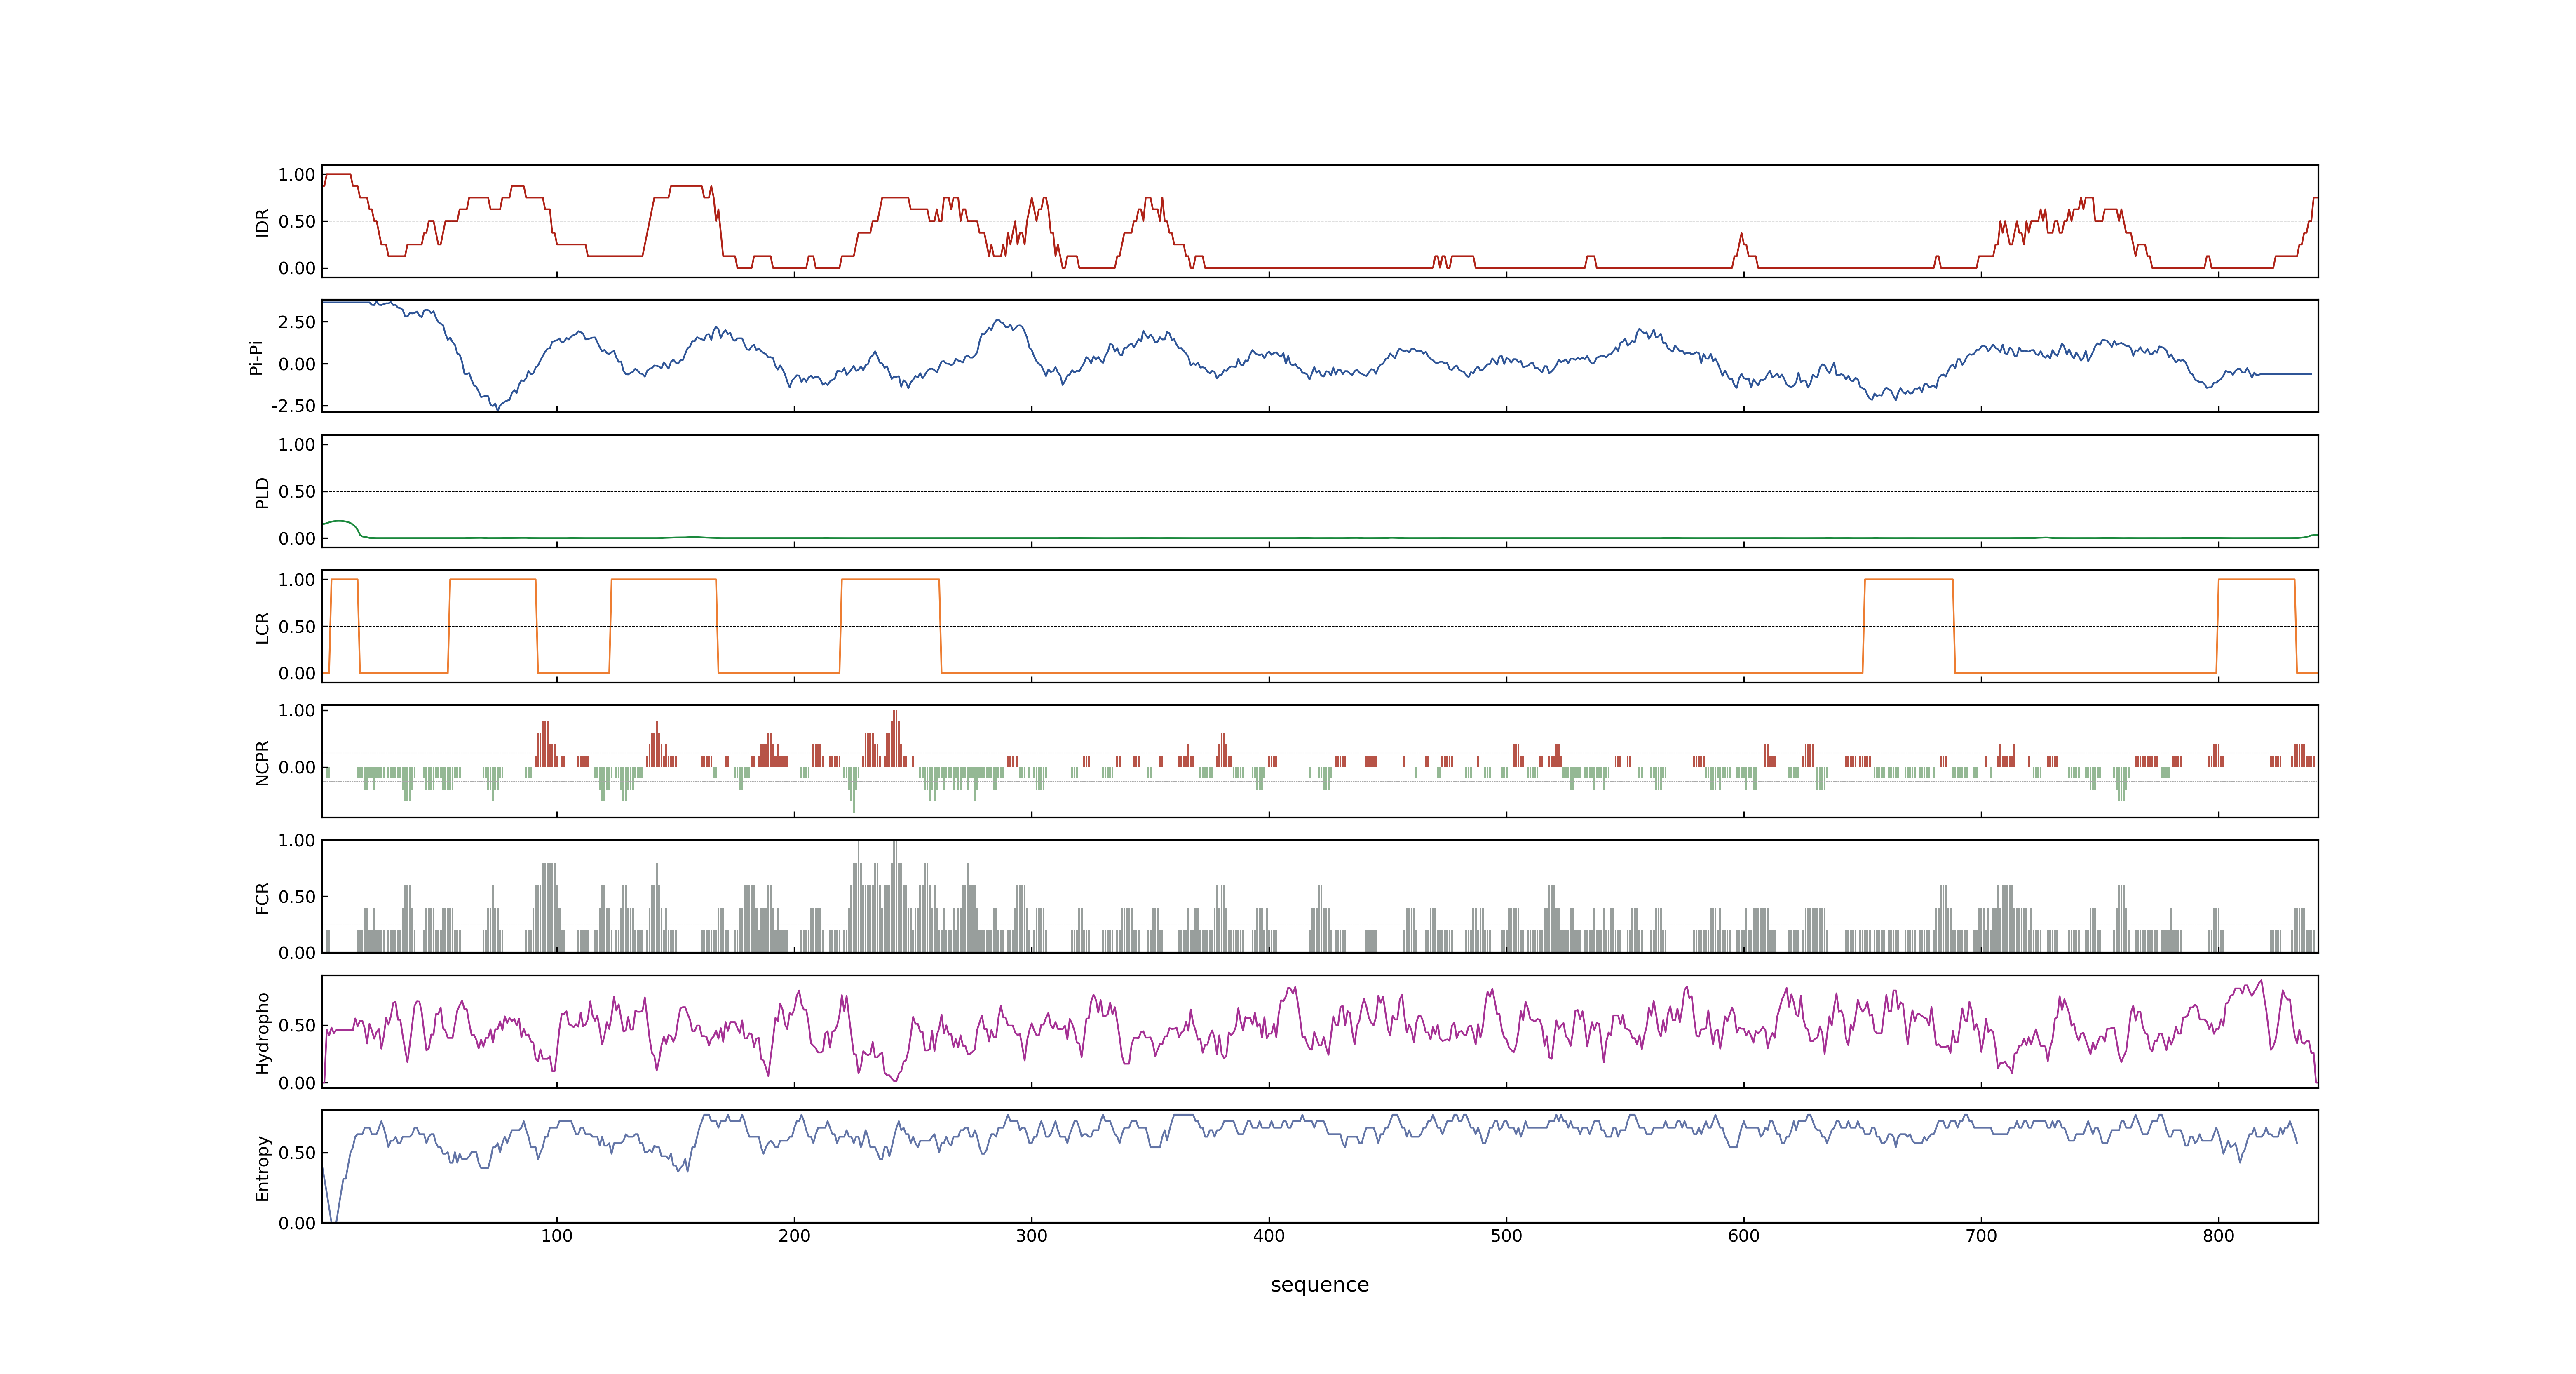
Task: Click the 1.00 tick on NCPR axis
Action: pyautogui.click(x=297, y=711)
